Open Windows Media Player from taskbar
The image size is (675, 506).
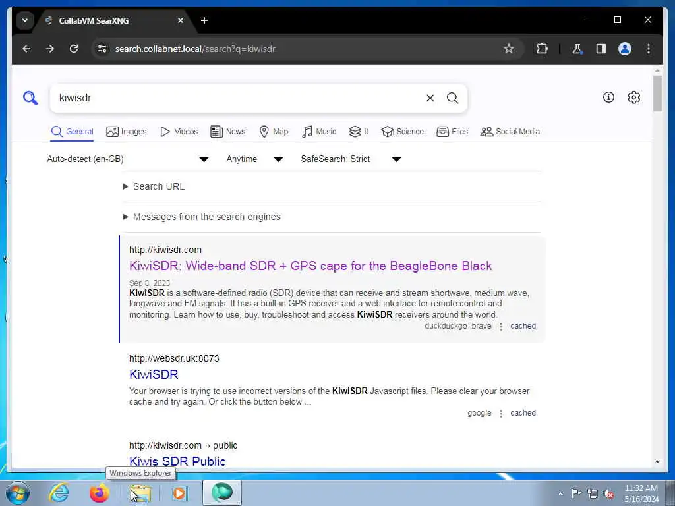[x=179, y=493]
